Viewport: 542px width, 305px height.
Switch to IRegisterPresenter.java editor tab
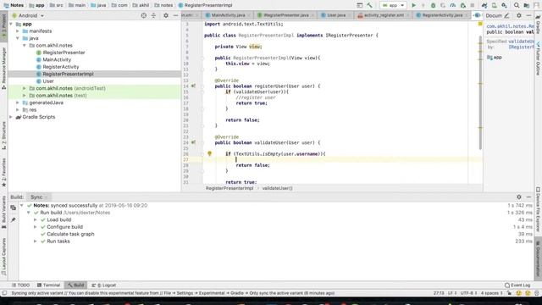(285, 15)
